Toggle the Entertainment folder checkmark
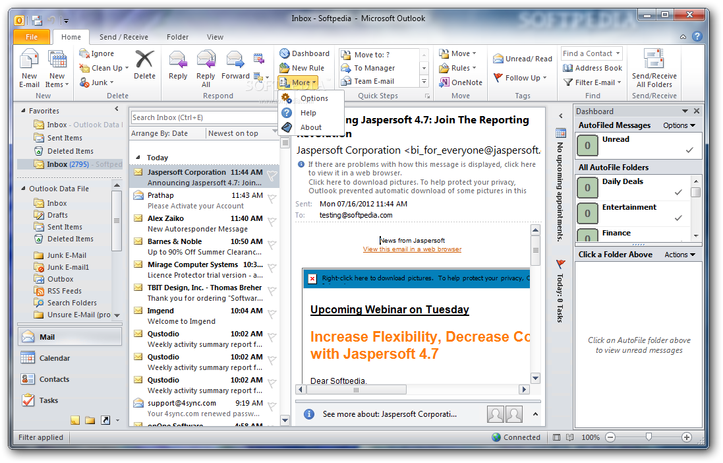723x463 pixels. pos(678,218)
